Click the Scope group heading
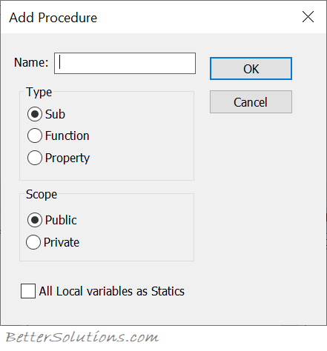The width and height of the screenshot is (327, 351). click(42, 195)
